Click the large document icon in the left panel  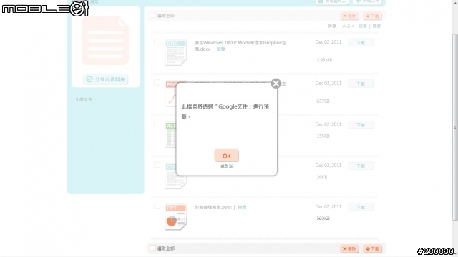point(105,40)
